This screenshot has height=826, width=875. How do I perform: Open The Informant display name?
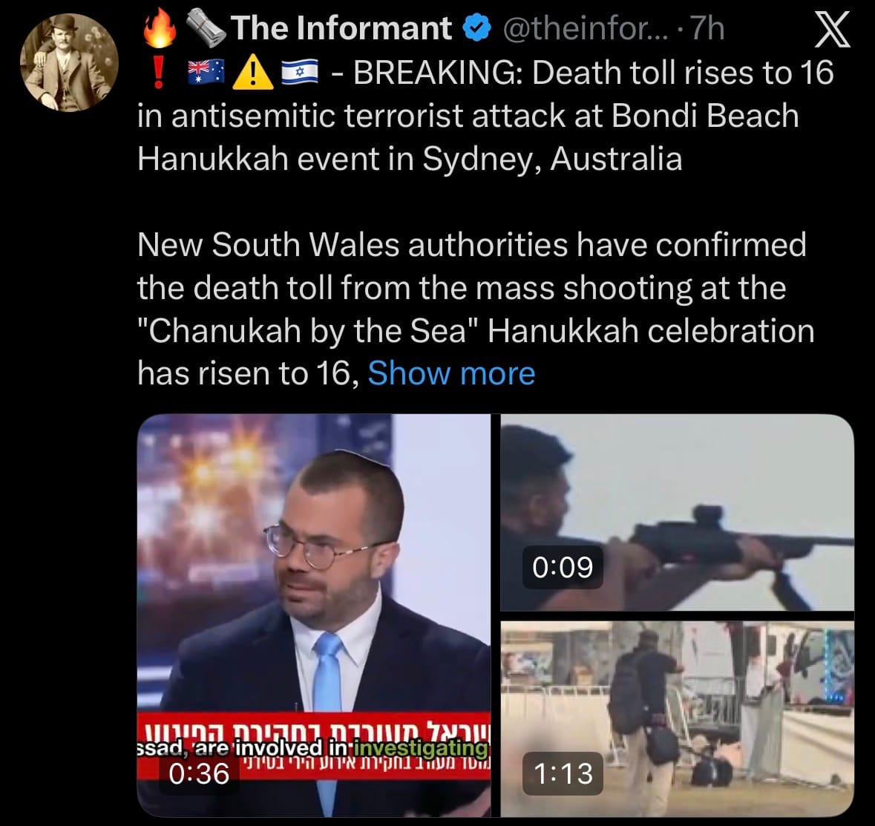(x=341, y=28)
